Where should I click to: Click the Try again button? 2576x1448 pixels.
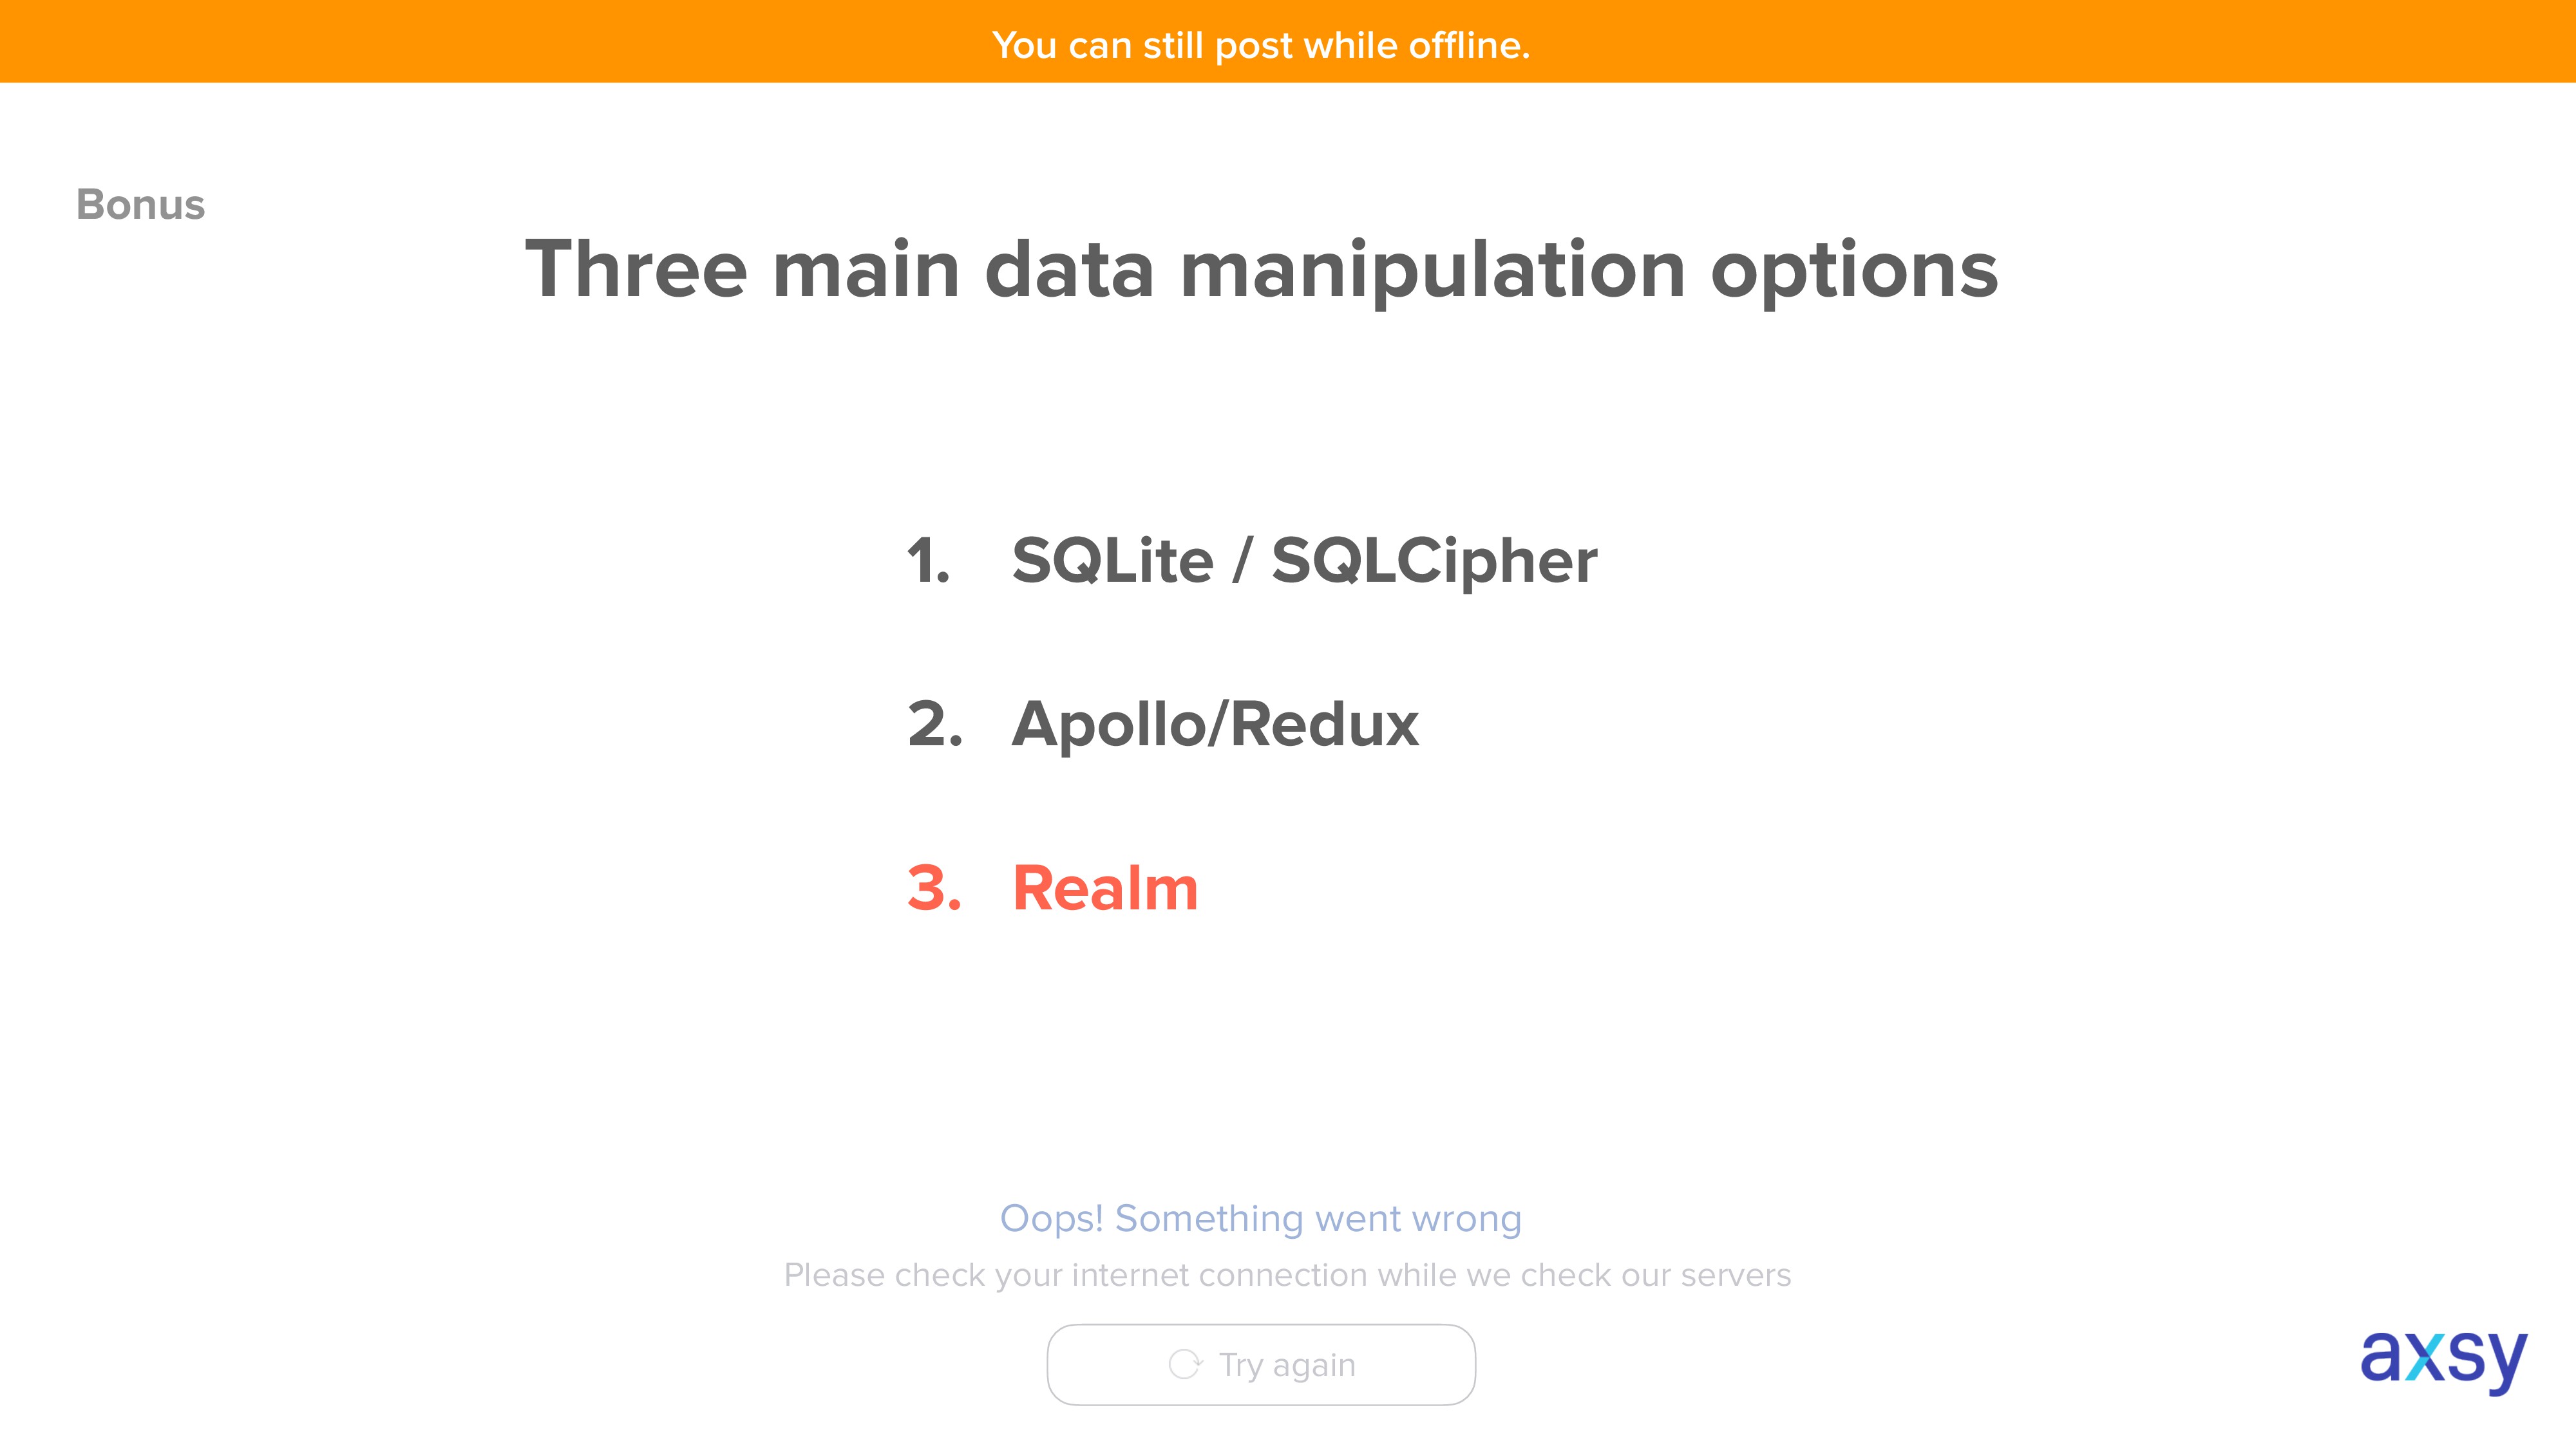(x=1261, y=1364)
